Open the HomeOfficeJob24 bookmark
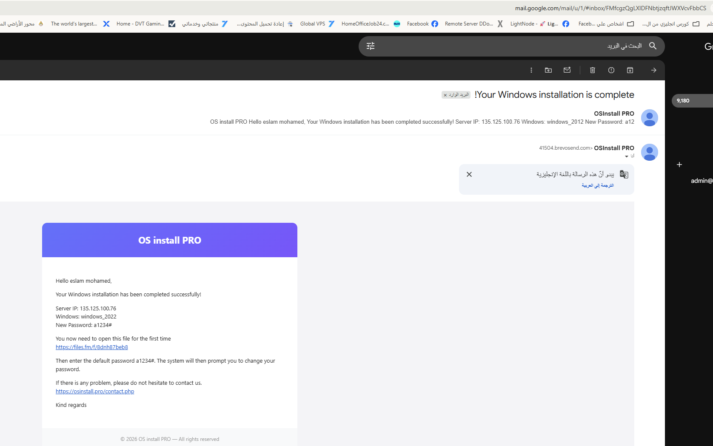The image size is (713, 446). (x=371, y=24)
